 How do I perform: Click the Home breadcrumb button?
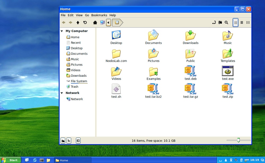117,22
